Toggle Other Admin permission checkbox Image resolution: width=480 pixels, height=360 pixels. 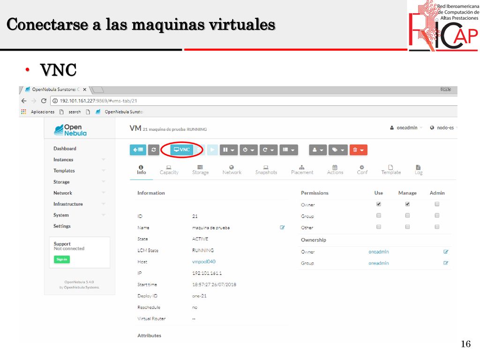click(x=437, y=227)
